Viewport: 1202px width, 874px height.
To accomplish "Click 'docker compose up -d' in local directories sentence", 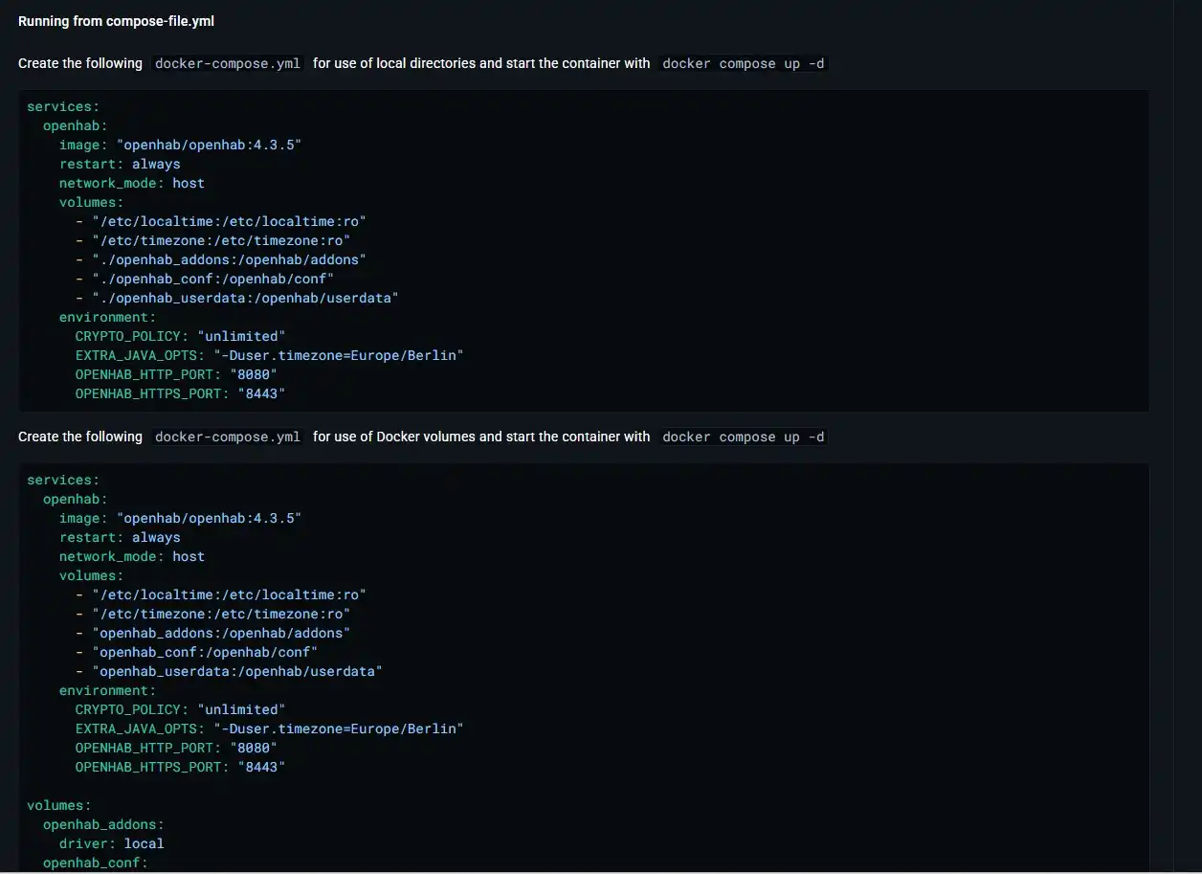I will 743,63.
